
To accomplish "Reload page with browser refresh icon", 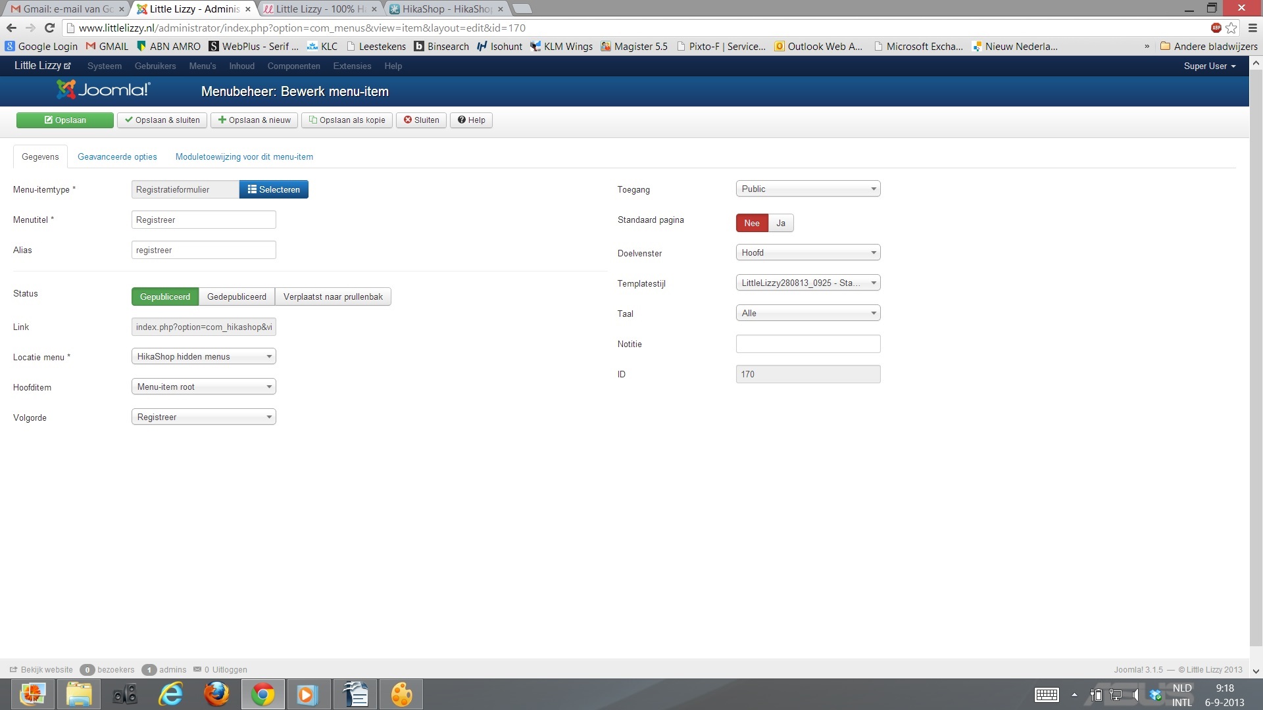I will tap(49, 28).
